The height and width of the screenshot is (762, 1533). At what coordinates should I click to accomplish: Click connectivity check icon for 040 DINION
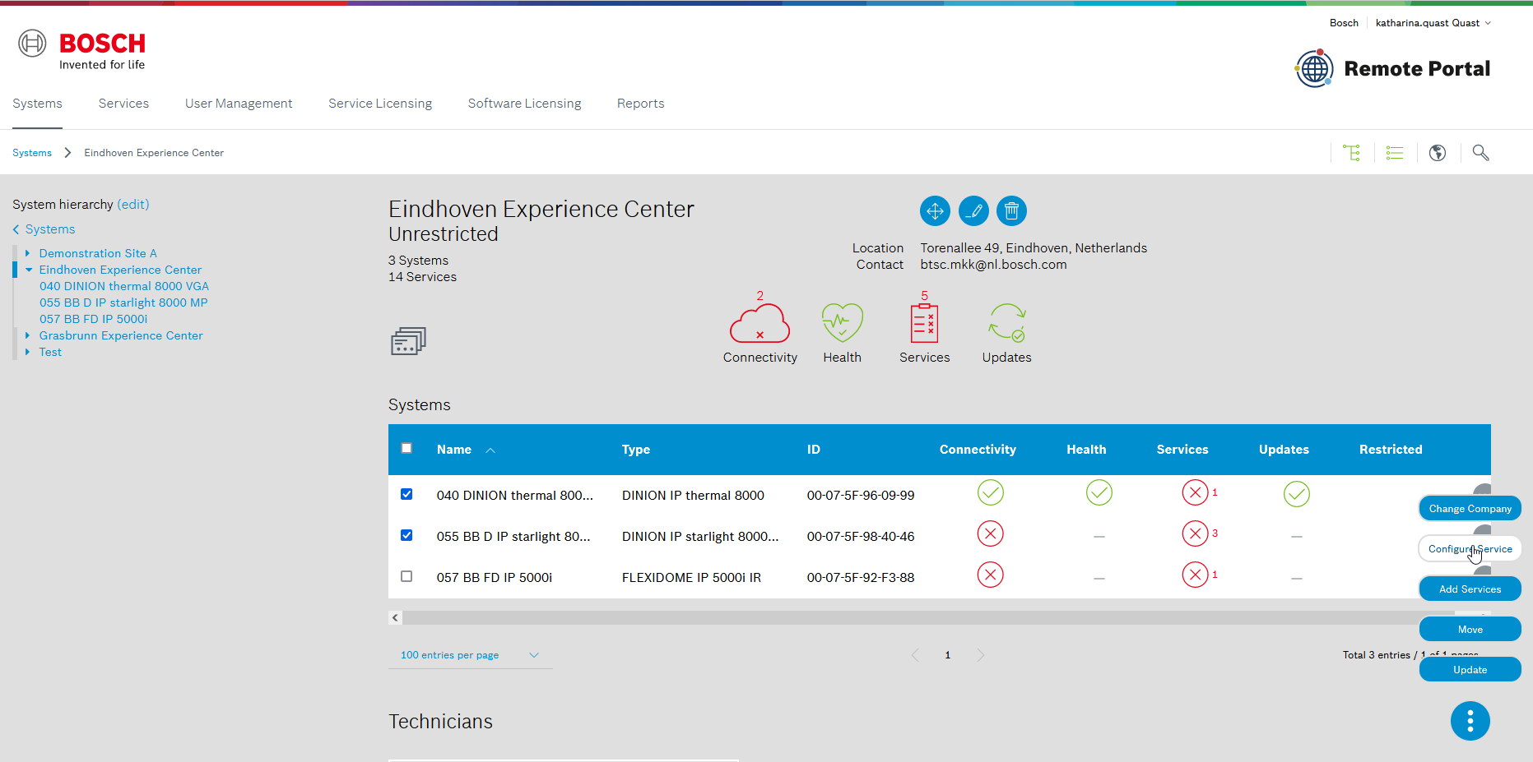[990, 492]
